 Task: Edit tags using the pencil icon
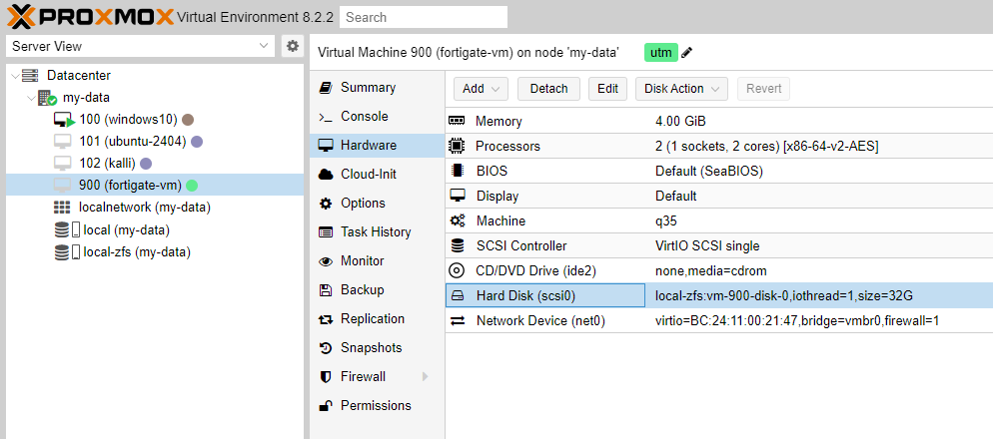687,53
